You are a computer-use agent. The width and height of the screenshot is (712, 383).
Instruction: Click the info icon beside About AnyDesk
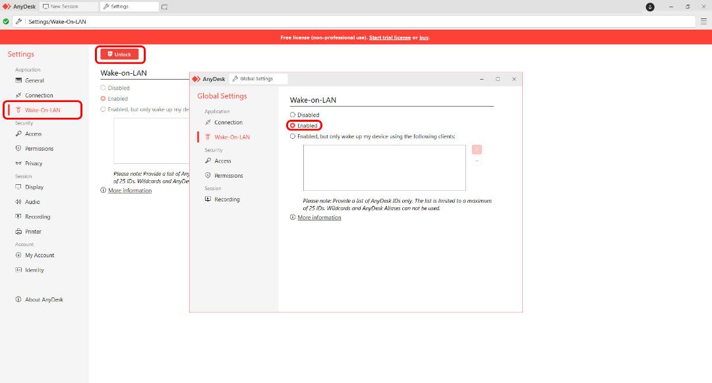(x=18, y=299)
